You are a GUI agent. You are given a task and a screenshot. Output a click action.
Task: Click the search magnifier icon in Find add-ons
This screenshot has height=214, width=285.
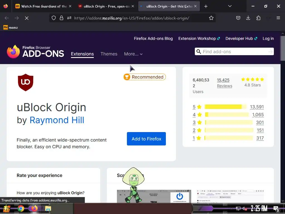click(x=199, y=52)
